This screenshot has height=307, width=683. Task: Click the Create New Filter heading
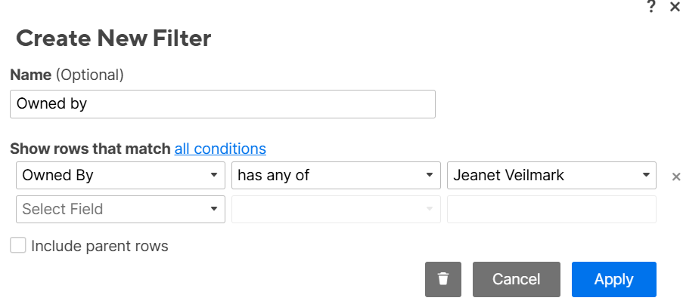click(113, 38)
